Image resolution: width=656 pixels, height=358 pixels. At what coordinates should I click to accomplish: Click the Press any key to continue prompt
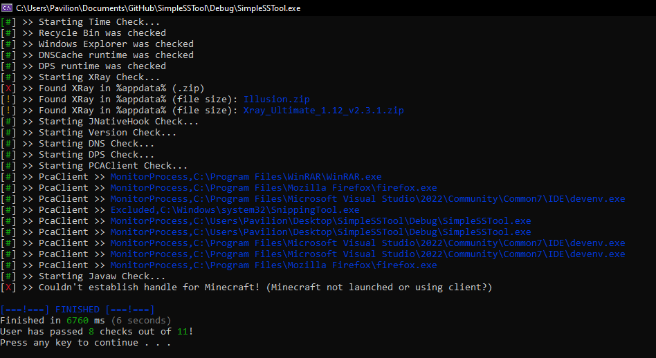coord(85,343)
